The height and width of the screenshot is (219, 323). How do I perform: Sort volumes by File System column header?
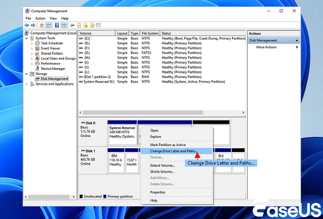point(150,33)
